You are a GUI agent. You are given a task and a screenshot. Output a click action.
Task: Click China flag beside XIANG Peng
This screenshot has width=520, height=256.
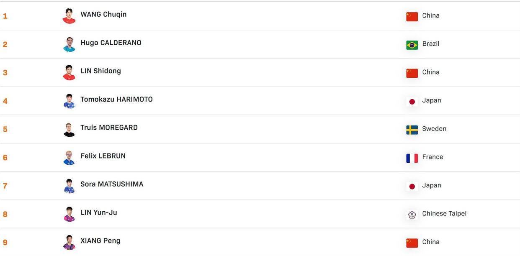point(412,243)
